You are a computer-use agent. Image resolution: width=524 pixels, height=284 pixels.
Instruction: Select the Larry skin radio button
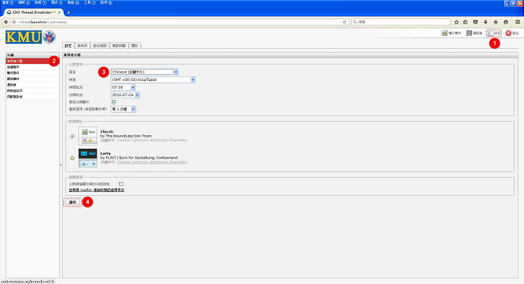73,158
